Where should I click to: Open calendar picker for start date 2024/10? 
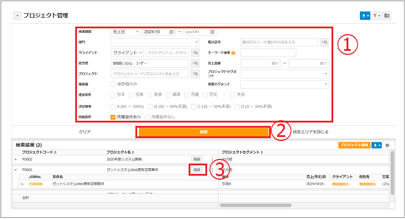(171, 32)
